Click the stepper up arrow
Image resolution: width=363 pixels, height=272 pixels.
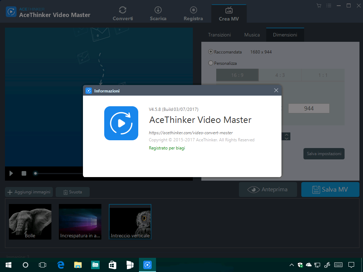pyautogui.click(x=286, y=135)
